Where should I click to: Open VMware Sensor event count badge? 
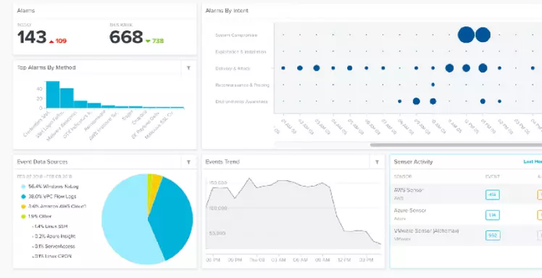pyautogui.click(x=492, y=235)
